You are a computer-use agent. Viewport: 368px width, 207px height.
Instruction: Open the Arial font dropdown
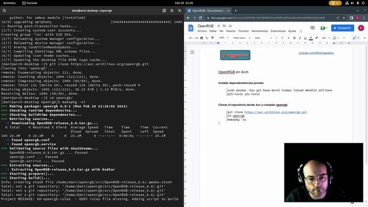pos(263,38)
